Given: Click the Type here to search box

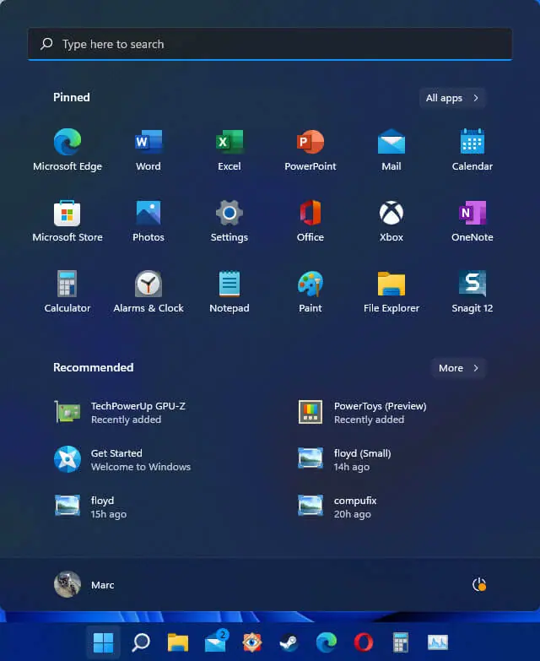Looking at the screenshot, I should click(270, 44).
